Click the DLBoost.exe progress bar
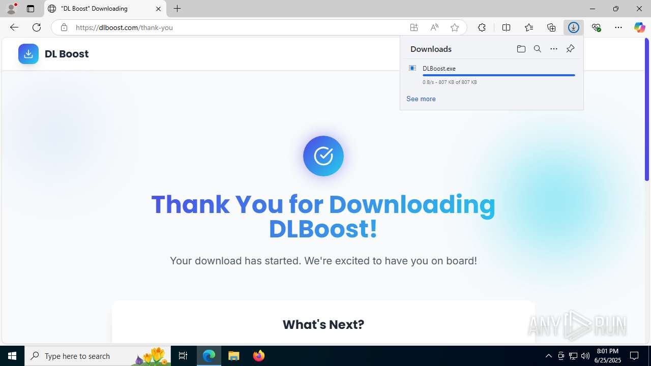651x366 pixels. 498,75
